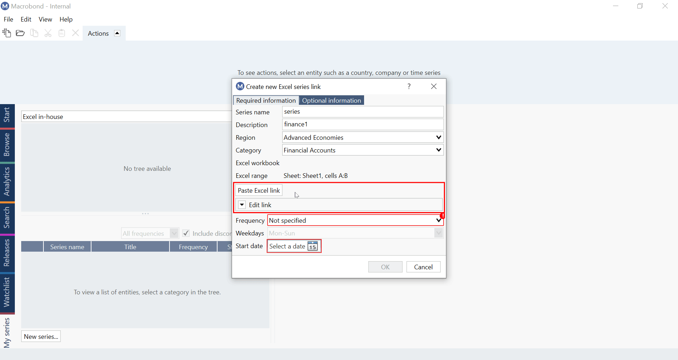Click the Excel in-house field
This screenshot has height=360, width=678.
[126, 117]
